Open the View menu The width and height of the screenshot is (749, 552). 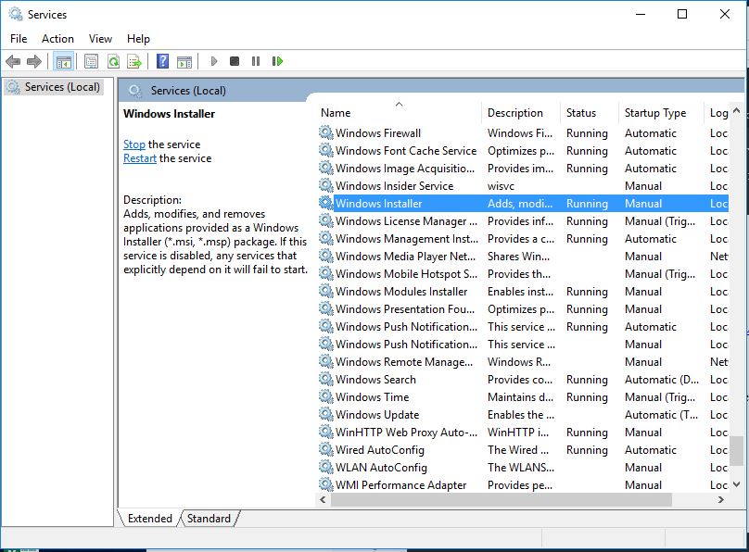point(100,38)
